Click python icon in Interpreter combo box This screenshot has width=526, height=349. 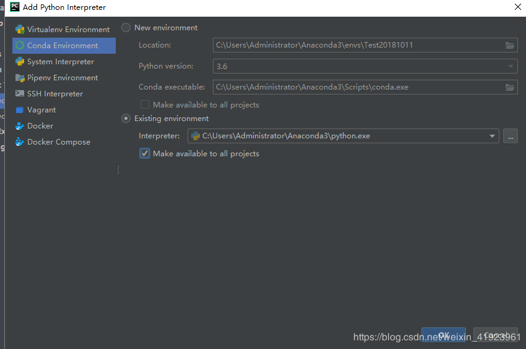click(195, 136)
